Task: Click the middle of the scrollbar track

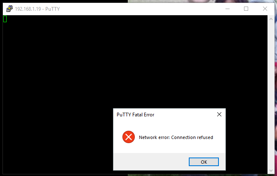Action: pos(271,95)
